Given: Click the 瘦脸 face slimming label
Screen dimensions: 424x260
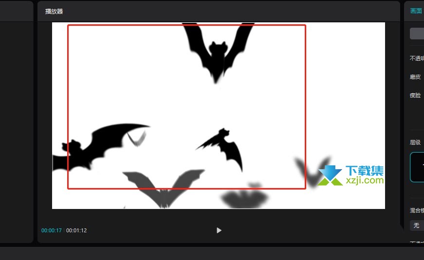Looking at the screenshot, I should coord(415,95).
